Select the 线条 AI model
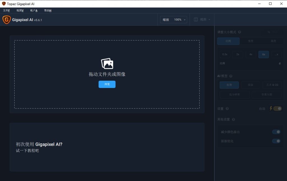The height and width of the screenshot is (181, 287). tap(251, 85)
